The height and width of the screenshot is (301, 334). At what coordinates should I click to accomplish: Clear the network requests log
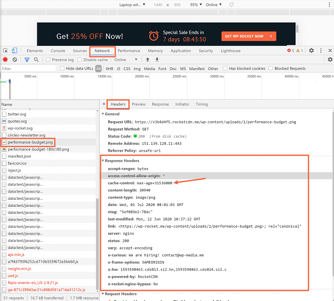tap(14, 60)
